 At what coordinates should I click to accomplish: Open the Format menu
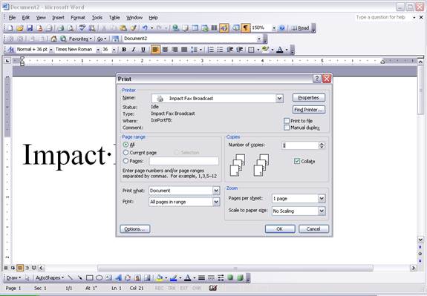[78, 17]
